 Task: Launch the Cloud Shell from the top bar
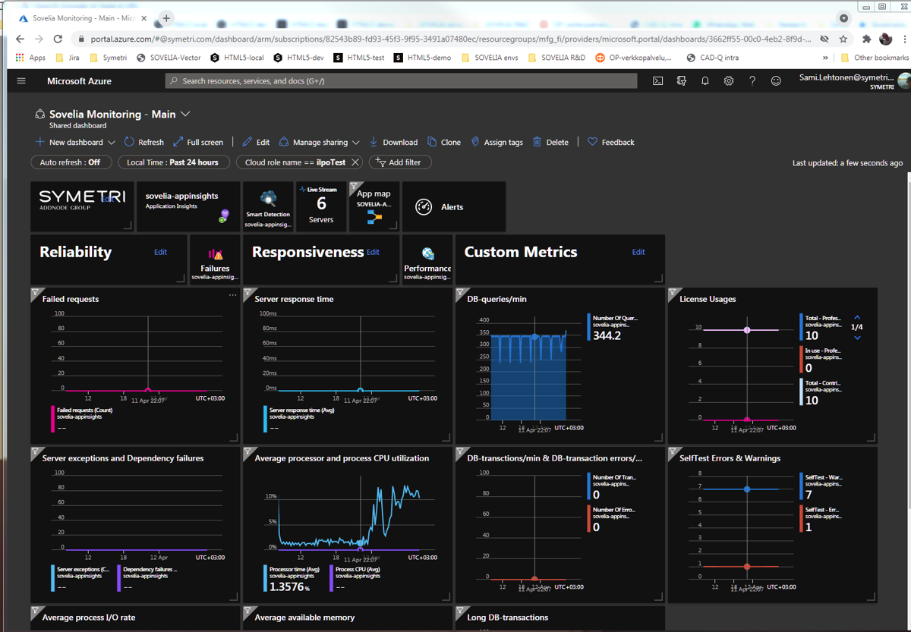(657, 80)
